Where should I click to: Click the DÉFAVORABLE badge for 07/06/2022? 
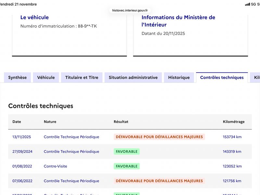159,181
